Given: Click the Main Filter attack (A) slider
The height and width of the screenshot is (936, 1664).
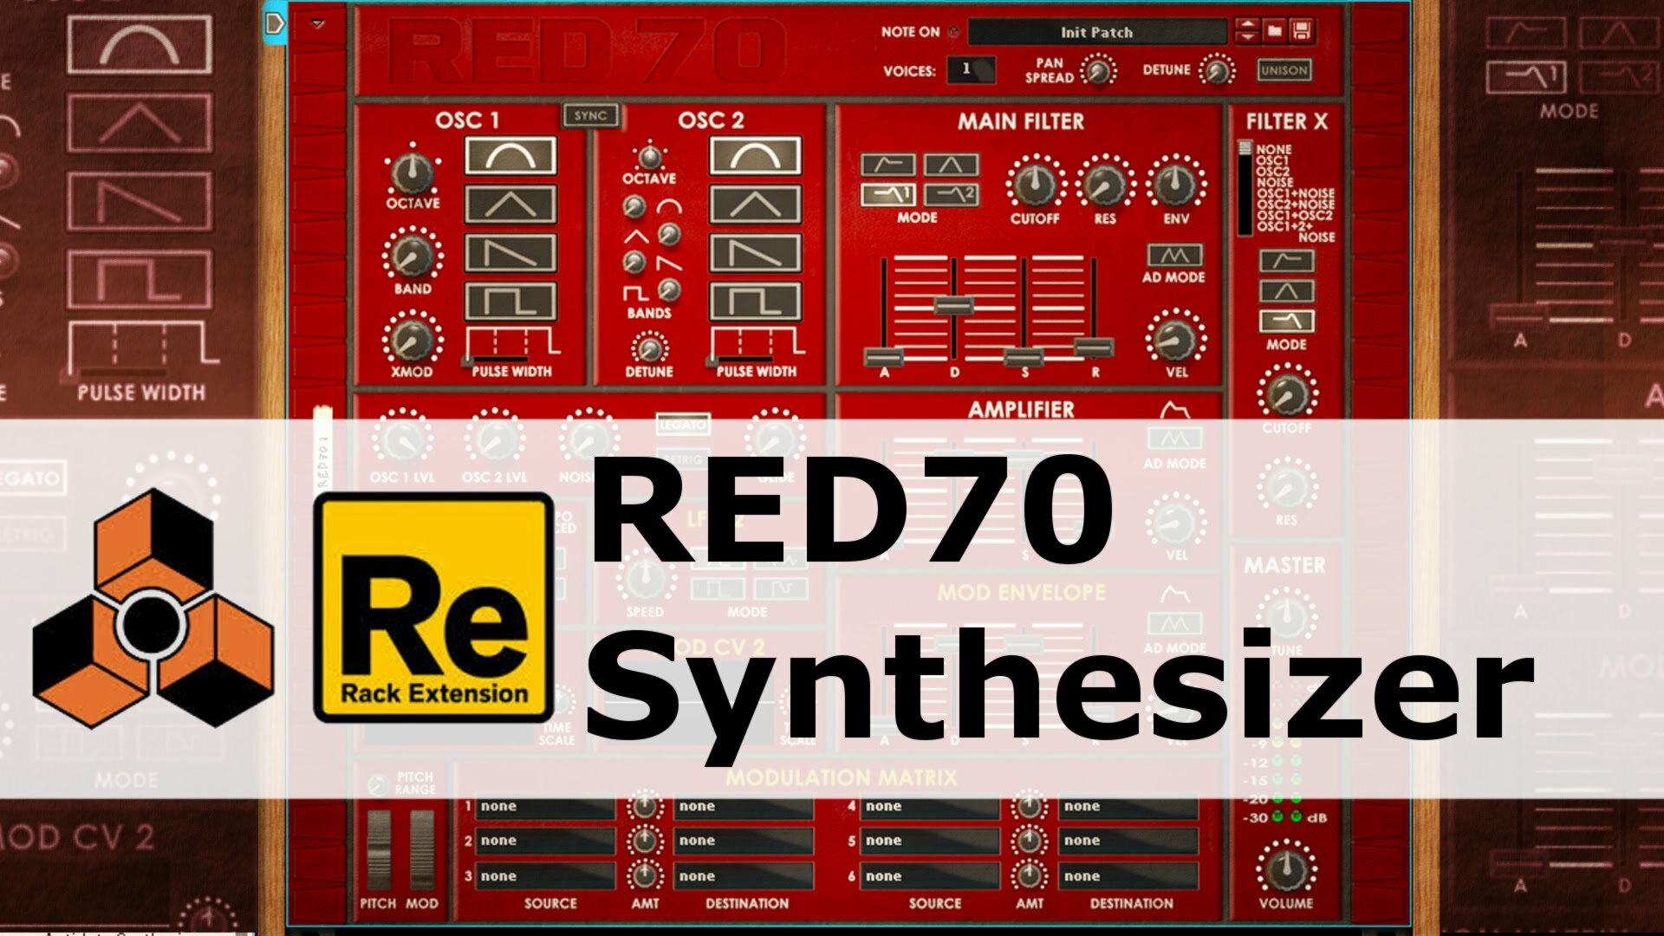Looking at the screenshot, I should 884,356.
